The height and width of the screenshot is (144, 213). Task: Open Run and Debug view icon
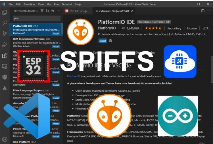tap(5, 45)
